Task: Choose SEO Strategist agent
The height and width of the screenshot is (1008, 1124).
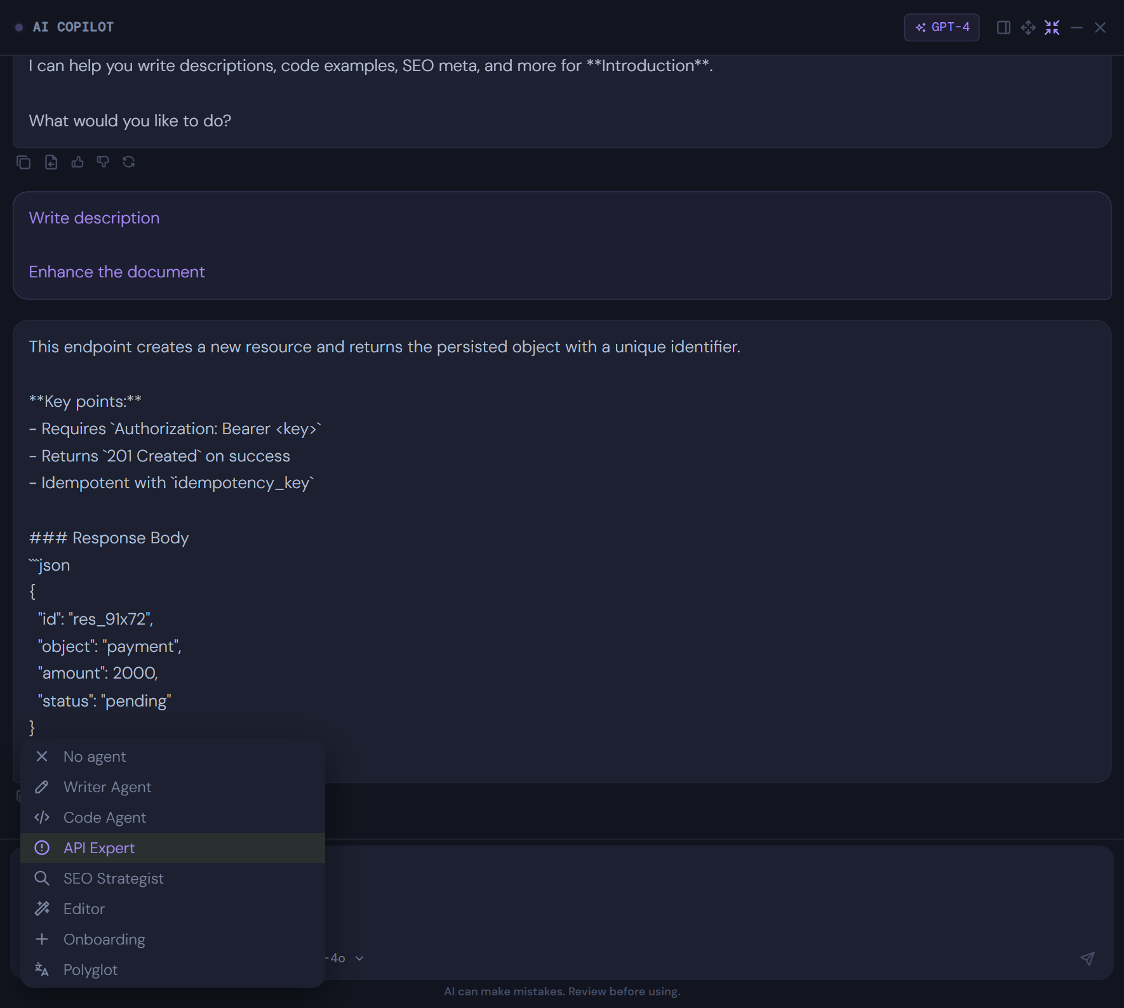Action: pos(113,878)
